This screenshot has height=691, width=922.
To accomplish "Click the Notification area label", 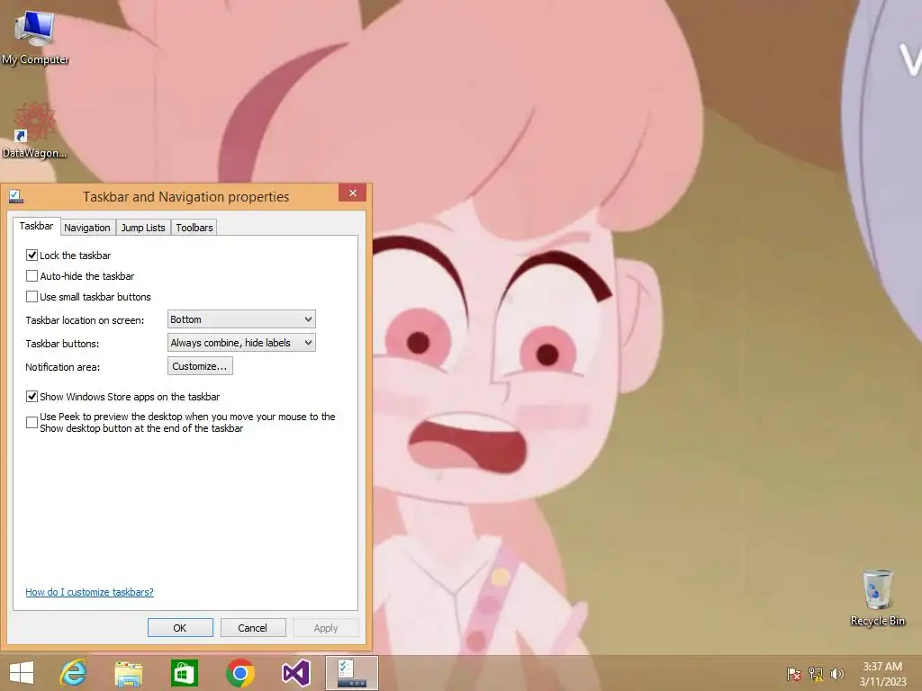I will (x=62, y=367).
